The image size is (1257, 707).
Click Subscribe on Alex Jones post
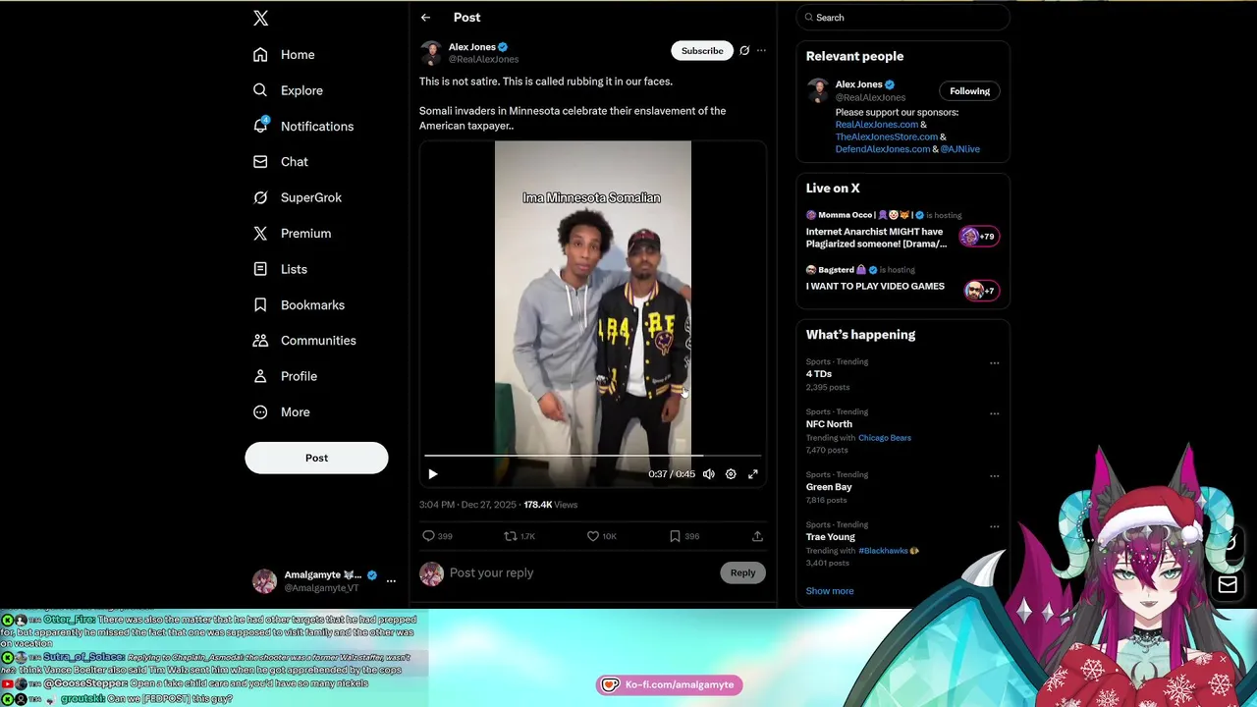[x=702, y=51]
